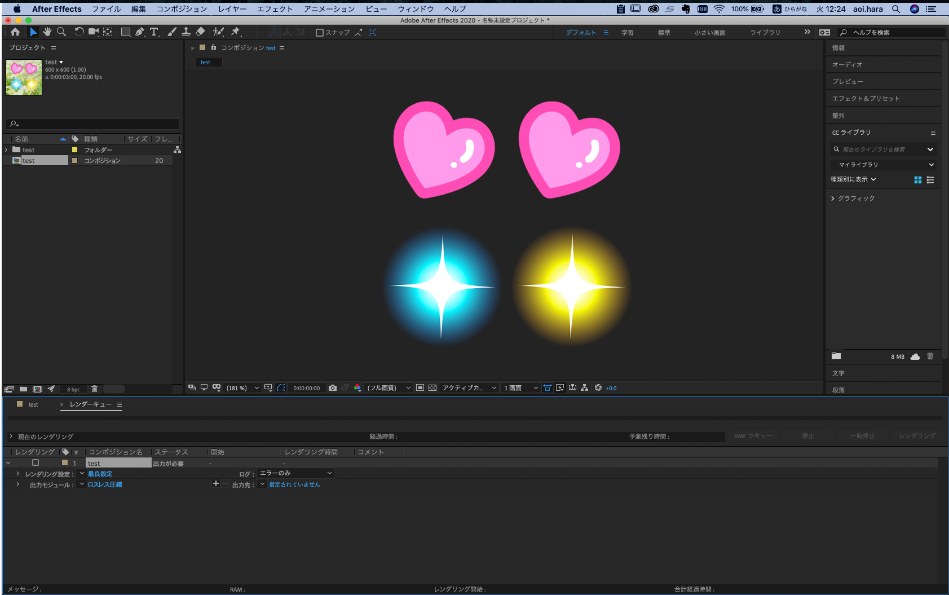Image resolution: width=949 pixels, height=595 pixels.
Task: Select the Hand tool
Action: tap(47, 32)
